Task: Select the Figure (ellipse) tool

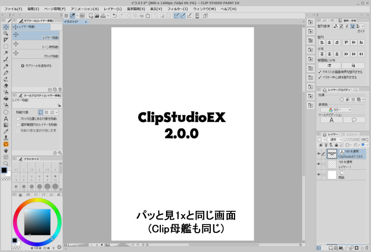Action: (6, 112)
